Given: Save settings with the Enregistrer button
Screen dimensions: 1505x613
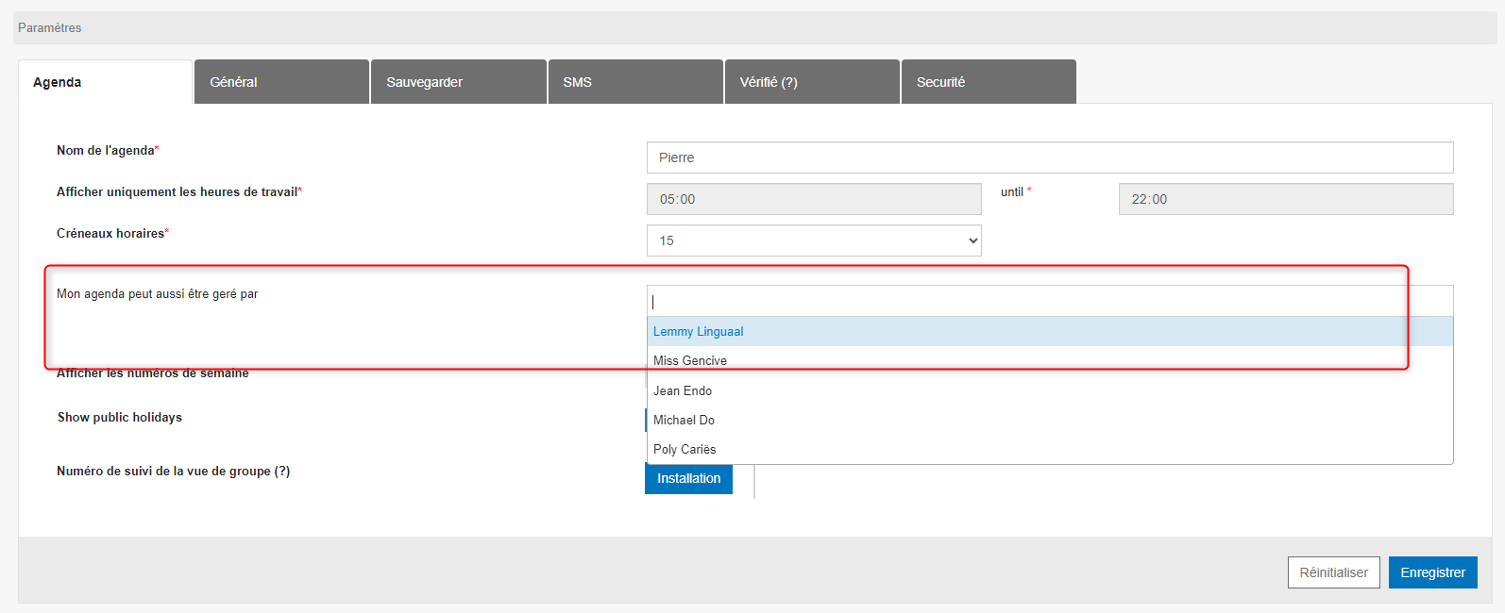Looking at the screenshot, I should (x=1432, y=572).
